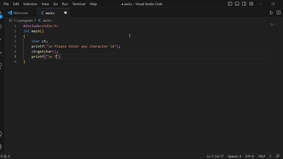The image size is (283, 159).
Task: Toggle the bottom panel layout icon
Action: click(237, 4)
